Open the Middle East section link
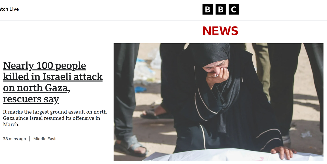The height and width of the screenshot is (164, 327). tap(44, 139)
